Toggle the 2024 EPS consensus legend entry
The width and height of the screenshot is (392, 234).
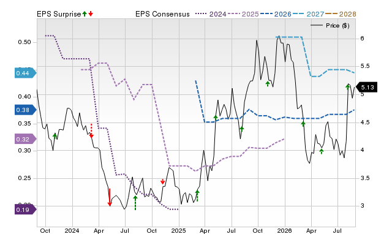click(x=211, y=14)
